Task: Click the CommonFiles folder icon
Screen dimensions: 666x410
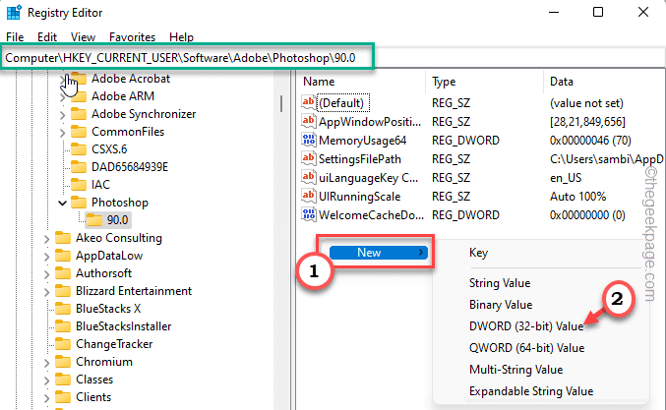Action: coord(78,132)
